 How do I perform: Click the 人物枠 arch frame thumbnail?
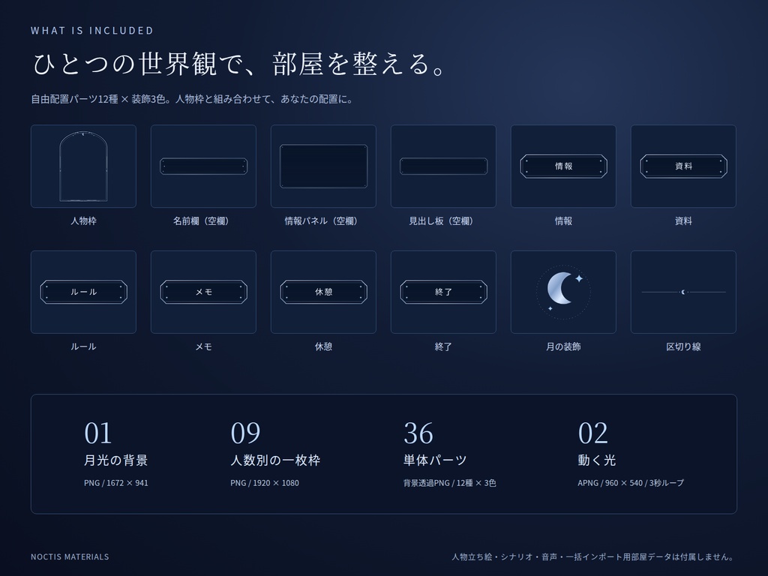click(x=83, y=166)
